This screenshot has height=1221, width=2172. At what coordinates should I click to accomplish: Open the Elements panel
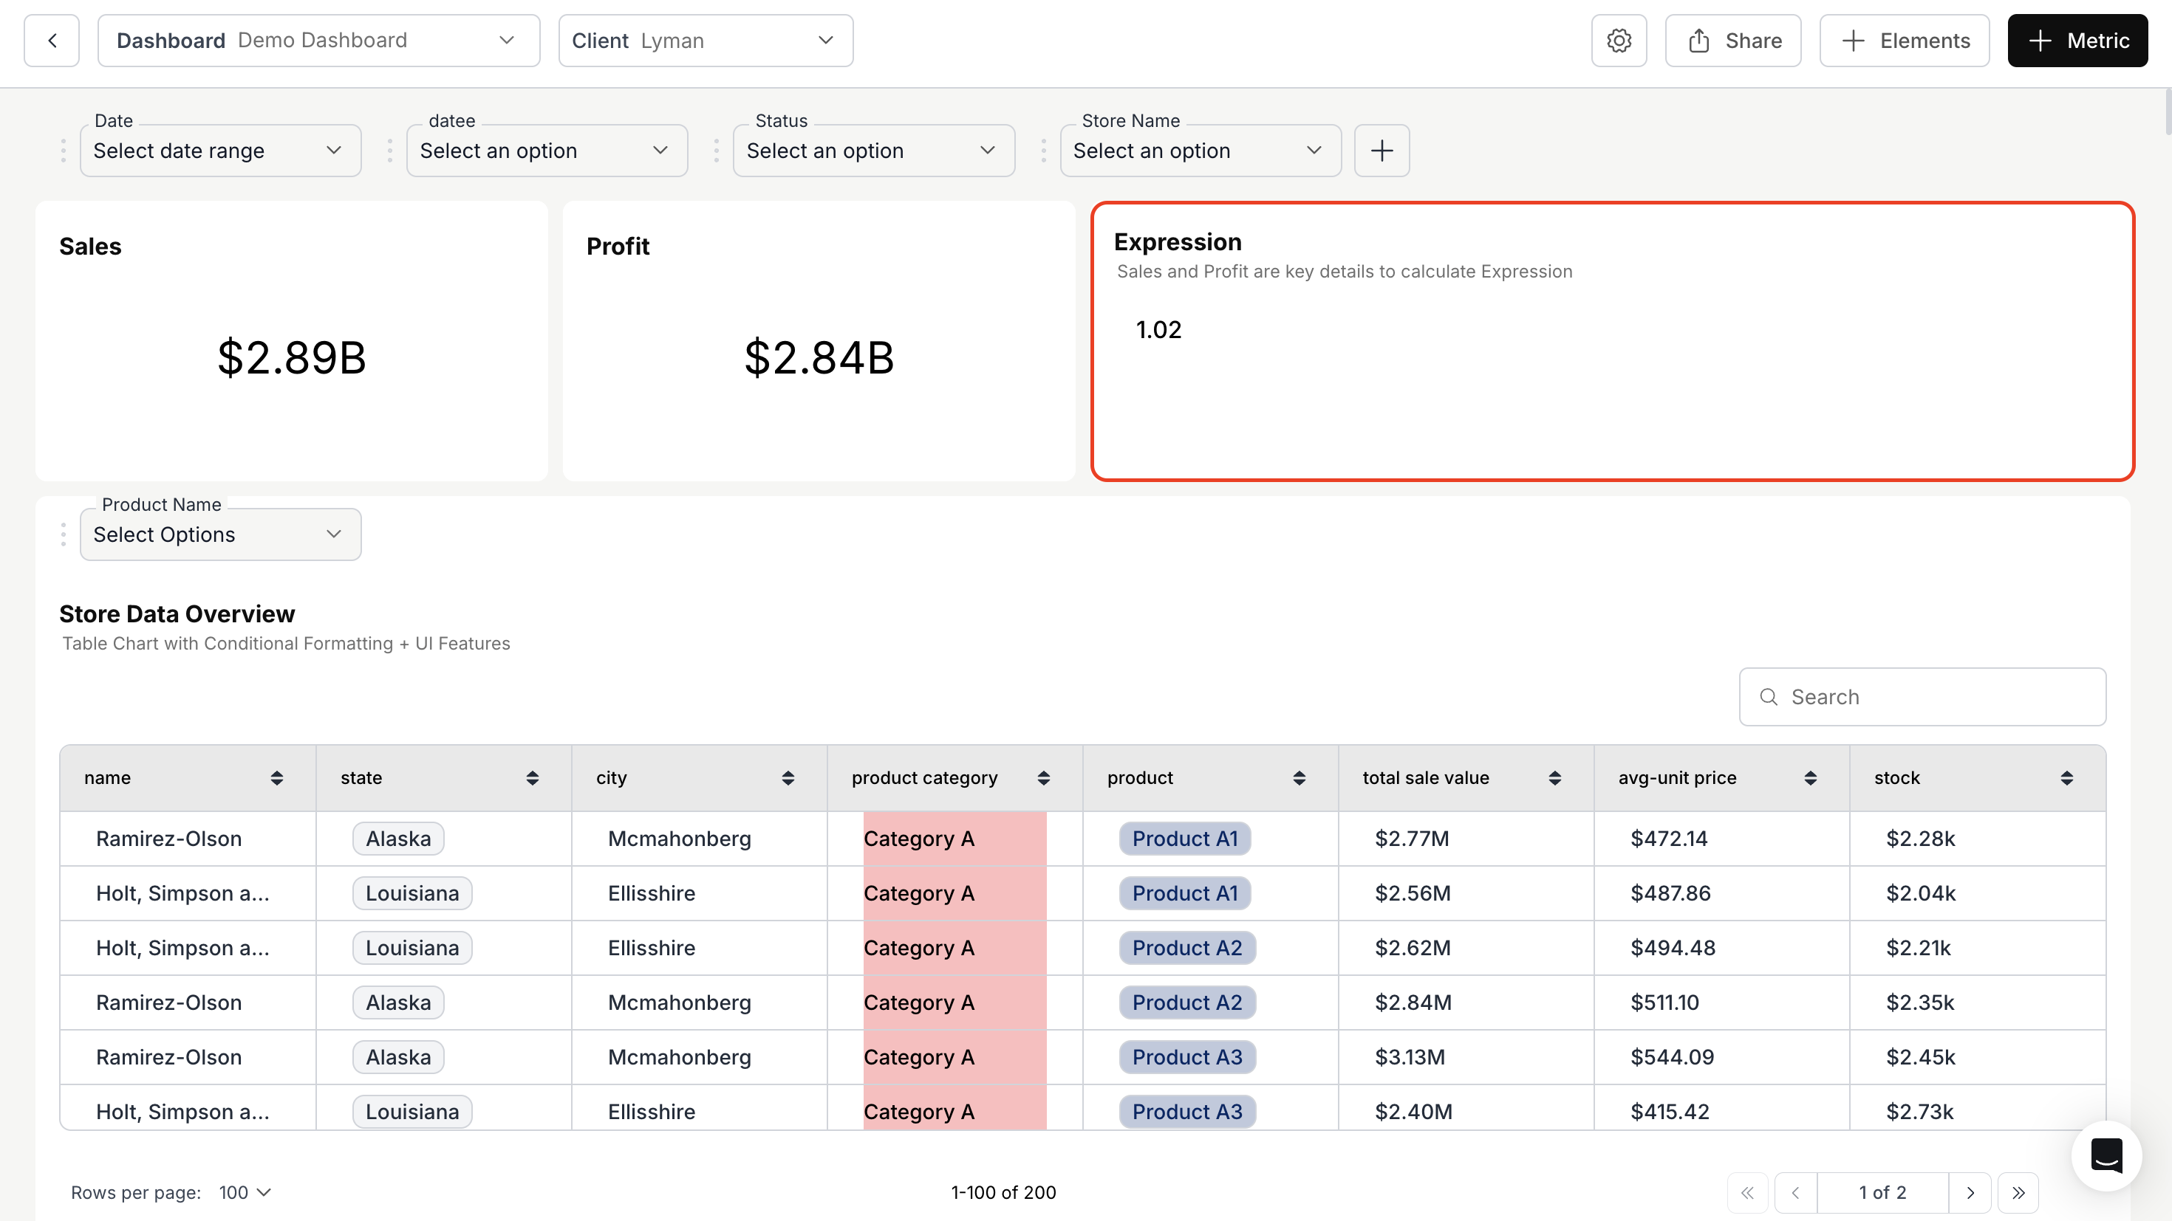pos(1904,40)
